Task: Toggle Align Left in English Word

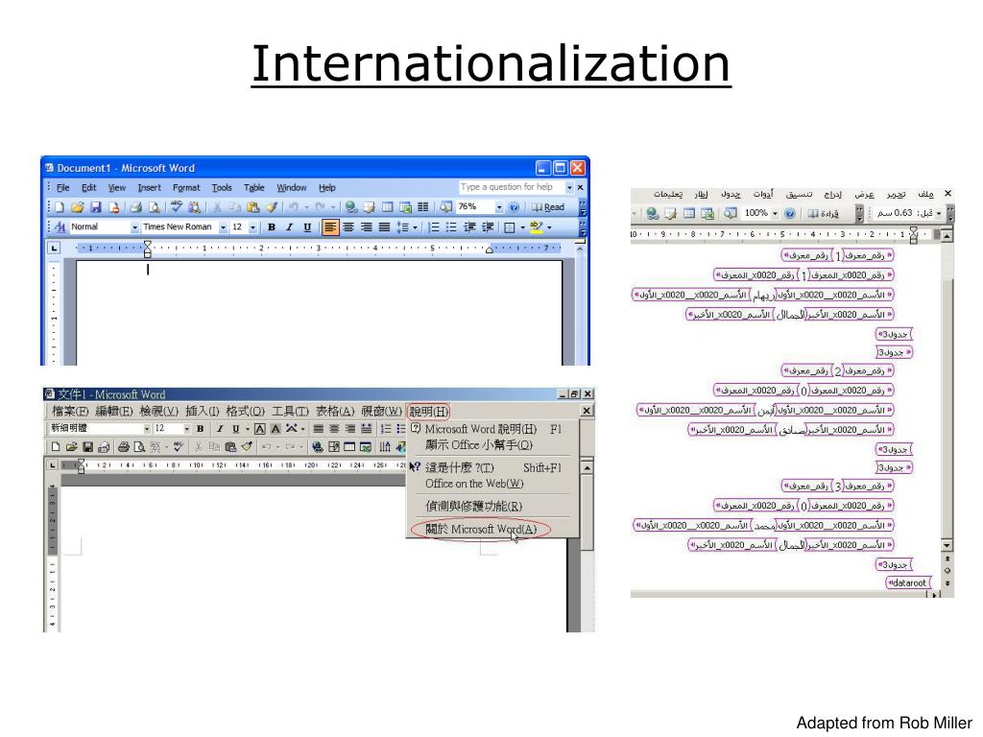Action: tap(330, 226)
